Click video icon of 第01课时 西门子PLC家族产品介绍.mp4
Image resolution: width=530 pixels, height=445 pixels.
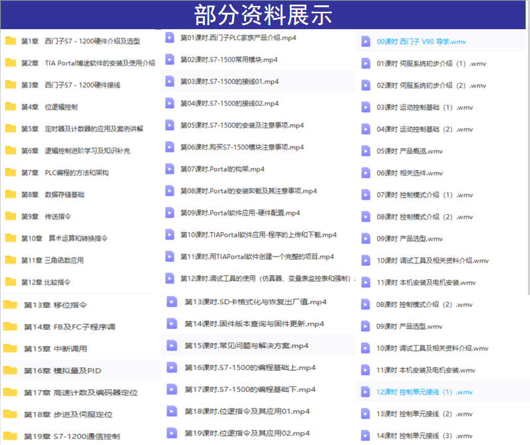[x=170, y=38]
